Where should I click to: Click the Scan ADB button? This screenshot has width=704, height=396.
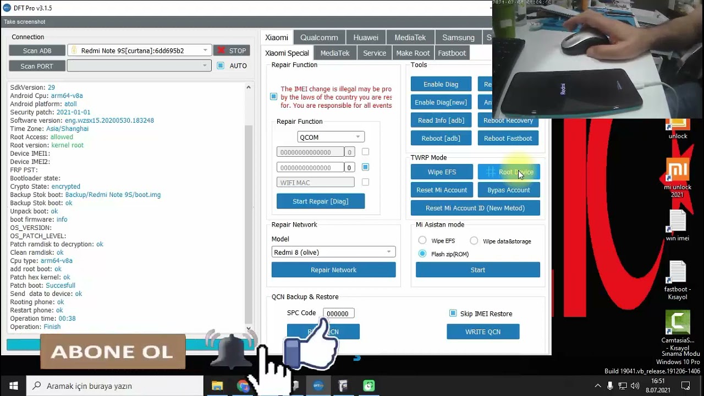[37, 51]
